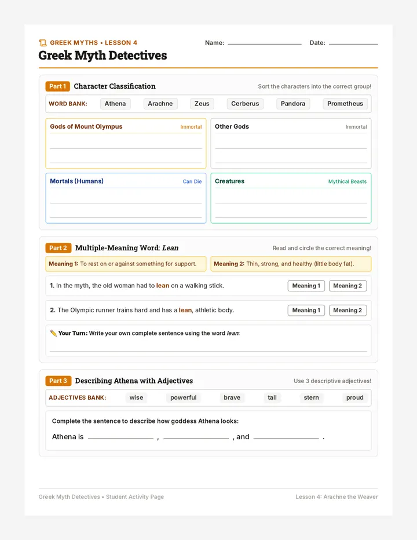Click the Part 2 orange badge
This screenshot has height=540, width=417.
[58, 248]
